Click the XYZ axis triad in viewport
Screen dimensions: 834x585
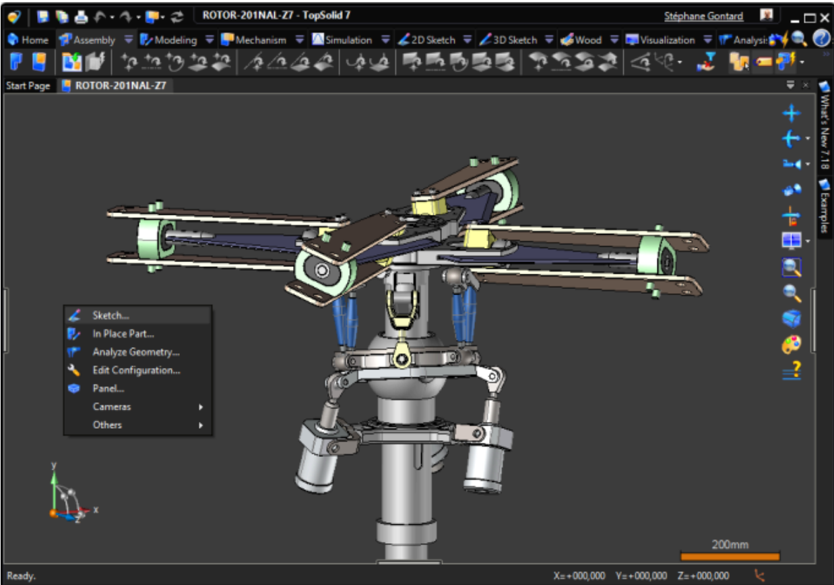(72, 493)
